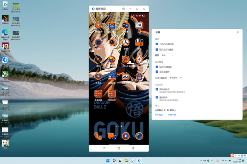Select the Genshin Impact desktop shortcut
This screenshot has width=247, height=164.
coord(5,144)
